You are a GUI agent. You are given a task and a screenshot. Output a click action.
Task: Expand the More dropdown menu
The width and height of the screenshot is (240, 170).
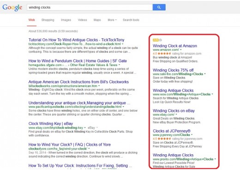pos(112,20)
